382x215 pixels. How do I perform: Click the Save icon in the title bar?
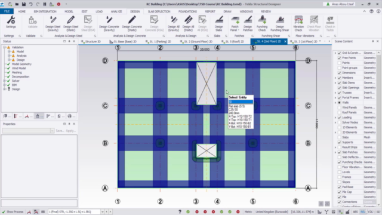(24, 4)
